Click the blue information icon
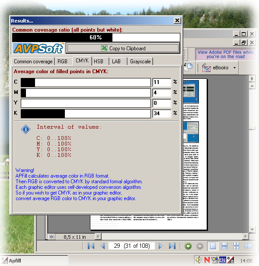Viewport: 259px width, 266px height. click(26, 130)
